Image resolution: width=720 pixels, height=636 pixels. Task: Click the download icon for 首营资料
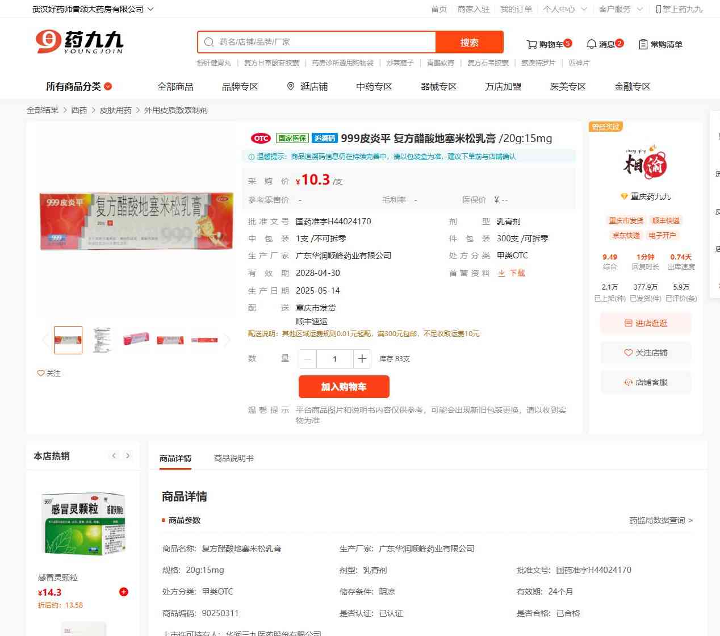501,273
